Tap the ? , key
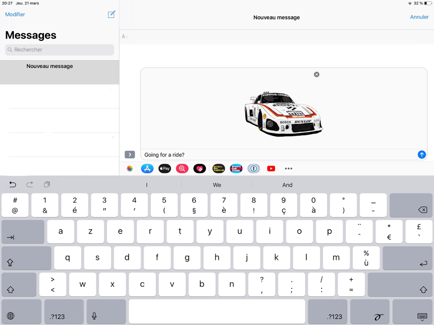Viewport: 434px width, 325px height. click(262, 284)
